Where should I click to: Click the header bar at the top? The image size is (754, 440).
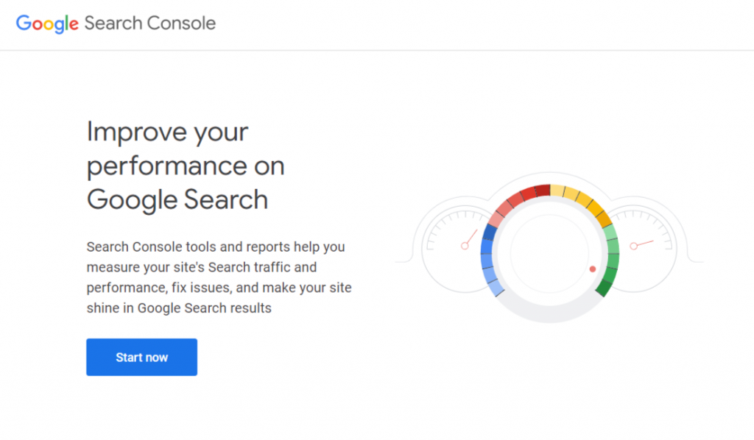coord(377,24)
